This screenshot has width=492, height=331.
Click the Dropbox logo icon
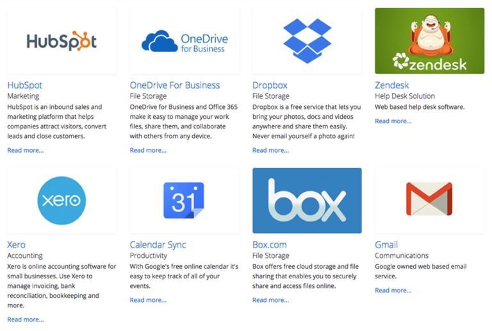pyautogui.click(x=307, y=42)
